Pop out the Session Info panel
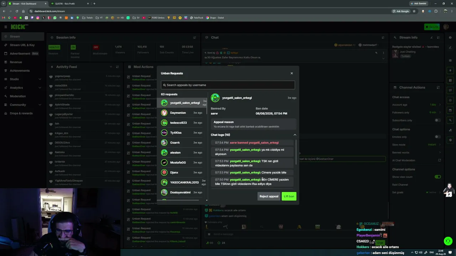Image resolution: width=456 pixels, height=256 pixels. [195, 37]
